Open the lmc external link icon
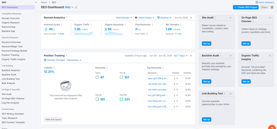277x129 pixels. (76, 7)
